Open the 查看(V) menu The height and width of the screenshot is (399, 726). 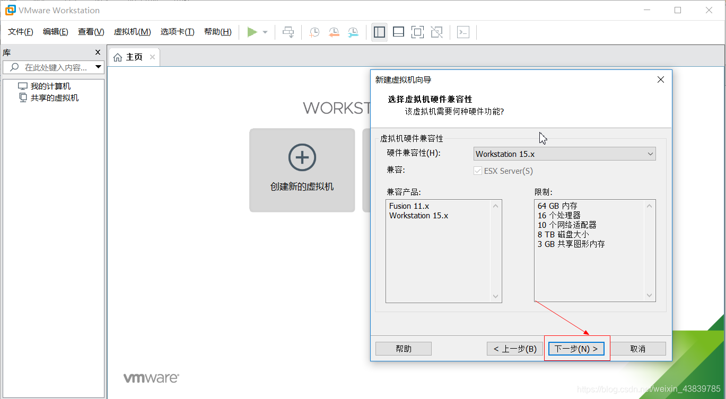pos(91,32)
